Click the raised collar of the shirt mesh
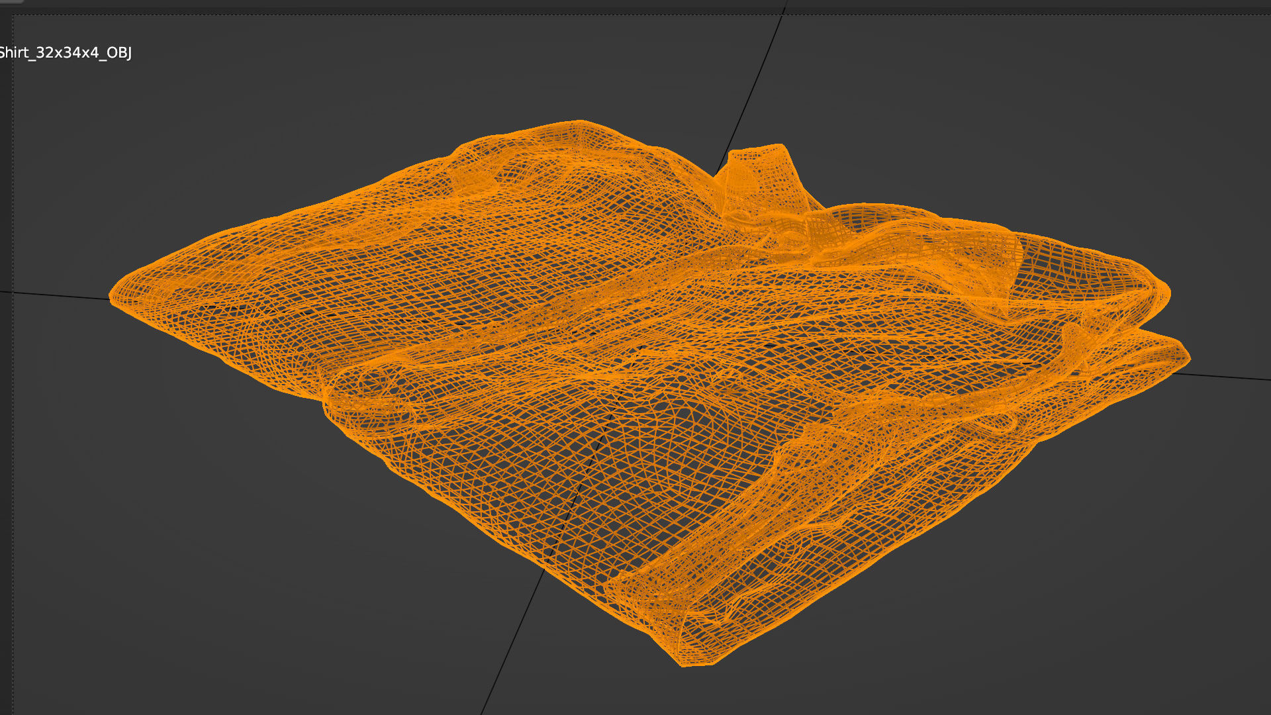Image resolution: width=1271 pixels, height=715 pixels. point(761,173)
